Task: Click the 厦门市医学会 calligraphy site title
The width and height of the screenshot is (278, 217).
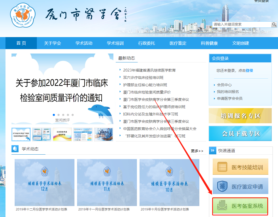Action: pyautogui.click(x=86, y=15)
